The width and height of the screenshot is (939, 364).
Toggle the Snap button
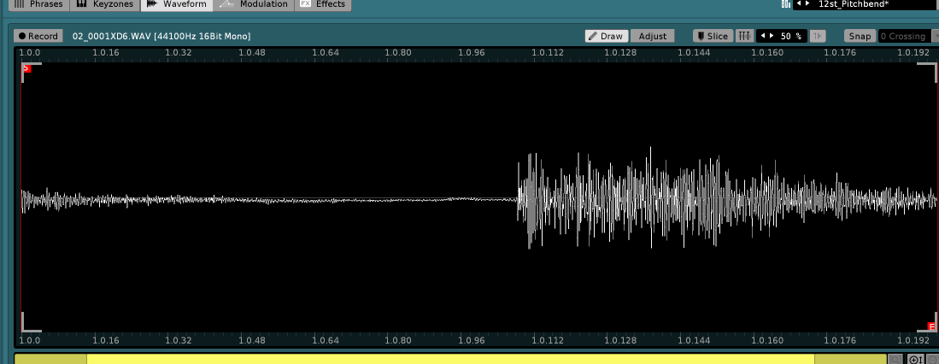click(x=860, y=36)
